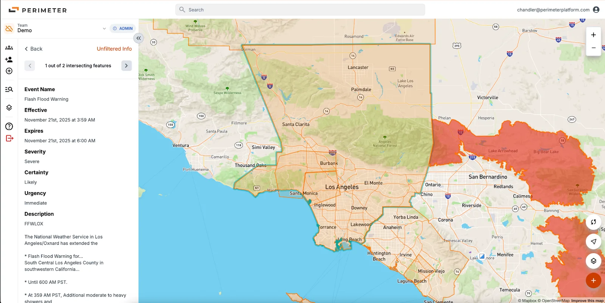Click the map rotate reset button
Viewport: 605px width, 303px height.
pos(593,222)
